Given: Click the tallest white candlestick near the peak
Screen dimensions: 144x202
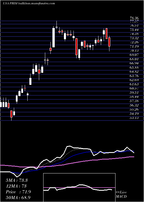Looking at the screenshot, I should coord(54,38).
